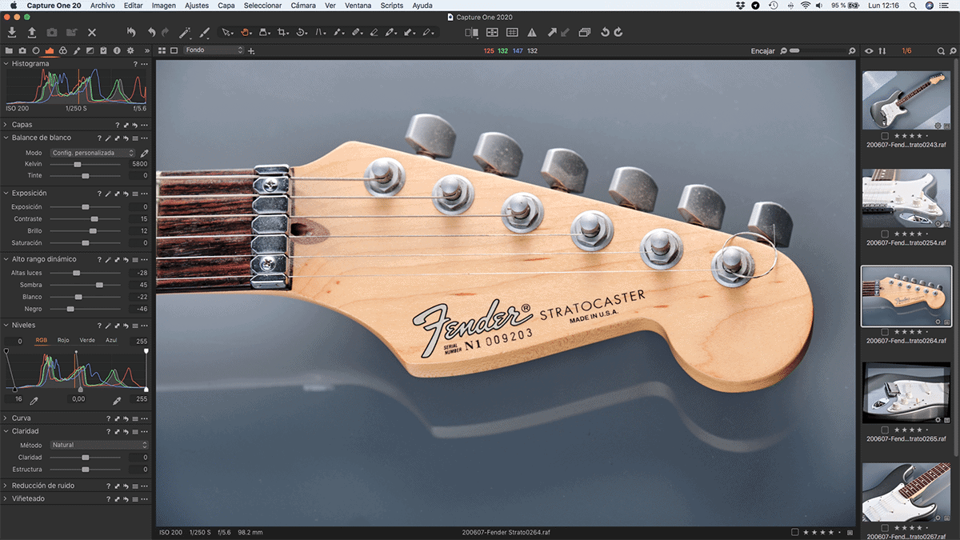The image size is (960, 540).
Task: Rotate image left with counterclockwise icon
Action: click(606, 33)
